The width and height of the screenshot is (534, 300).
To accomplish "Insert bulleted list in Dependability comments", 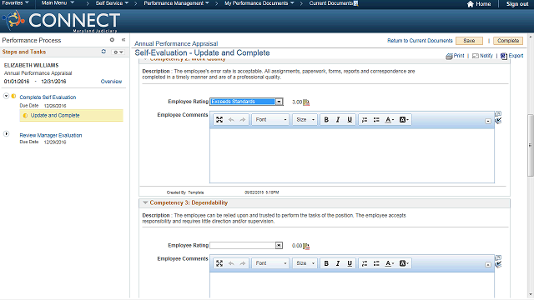I will click(376, 263).
